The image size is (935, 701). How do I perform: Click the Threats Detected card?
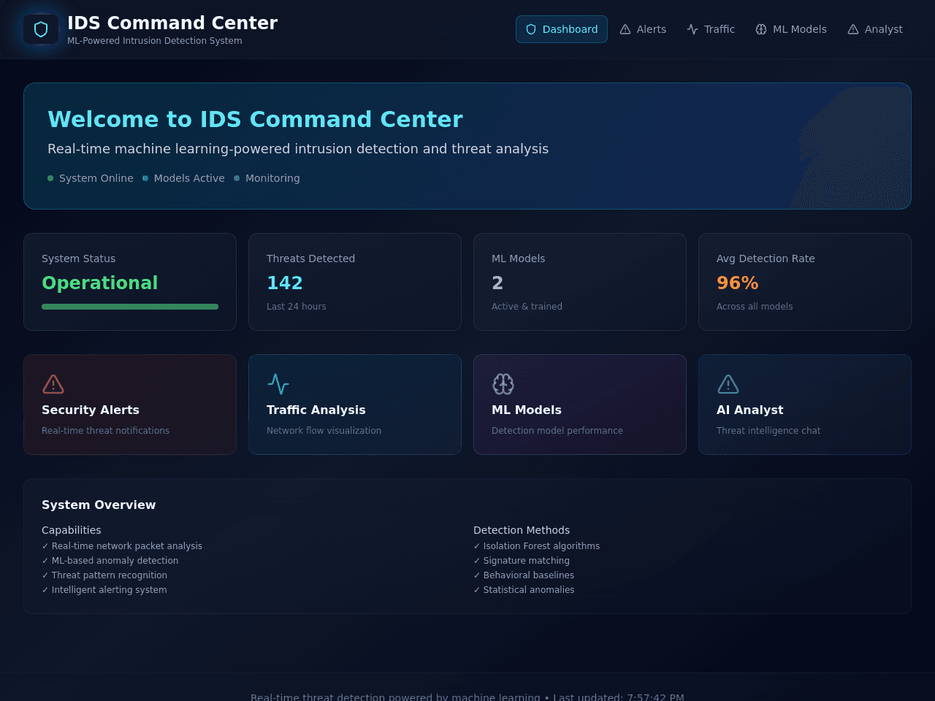click(355, 282)
